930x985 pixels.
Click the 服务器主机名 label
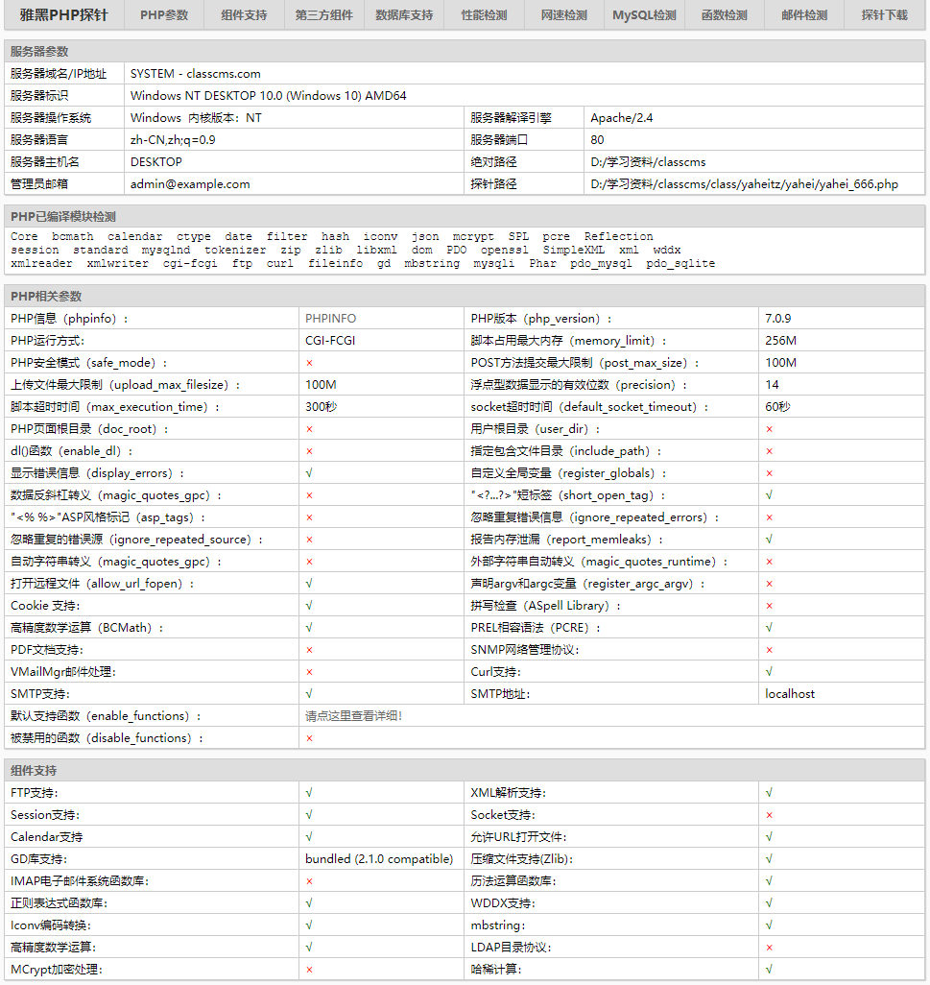click(x=45, y=161)
